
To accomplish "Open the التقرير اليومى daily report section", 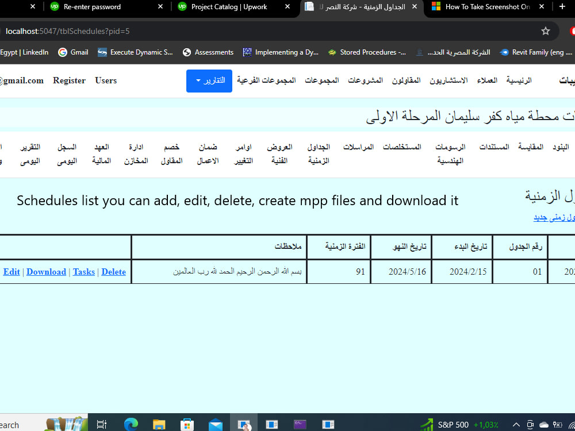I will tap(30, 153).
